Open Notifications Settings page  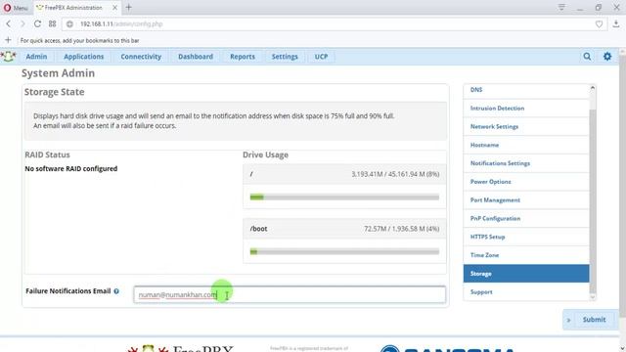[x=526, y=163]
